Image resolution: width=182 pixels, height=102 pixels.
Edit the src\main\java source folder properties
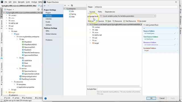pos(175,33)
